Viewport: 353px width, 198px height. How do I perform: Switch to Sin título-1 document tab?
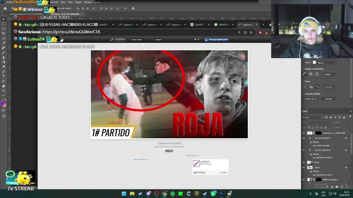pos(66,14)
